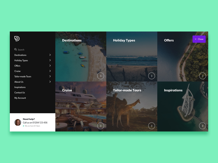Expand the Destinations submenu chevron
The width and height of the screenshot is (218, 163).
click(x=50, y=55)
